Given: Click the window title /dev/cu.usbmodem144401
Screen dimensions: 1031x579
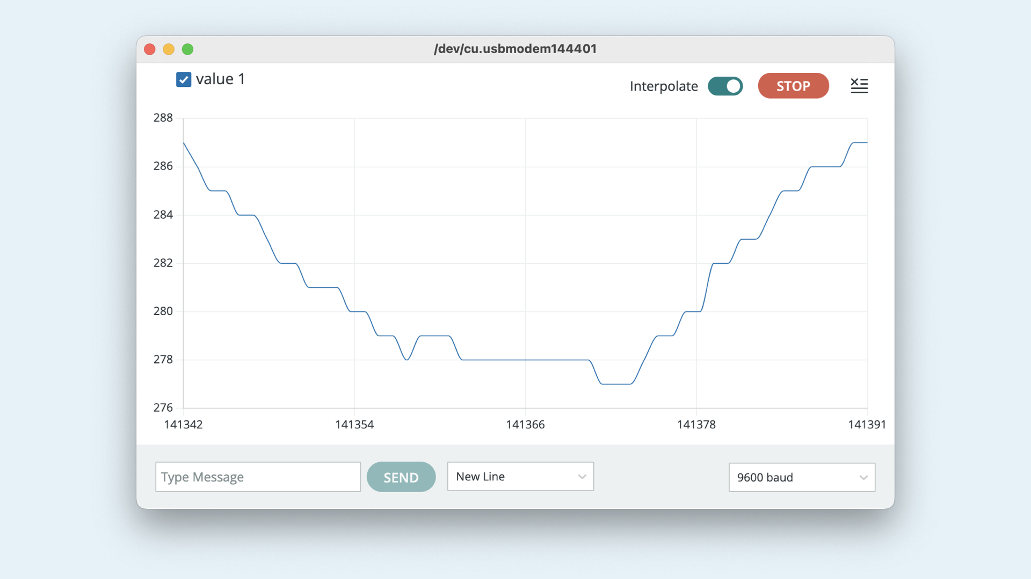Looking at the screenshot, I should click(515, 49).
